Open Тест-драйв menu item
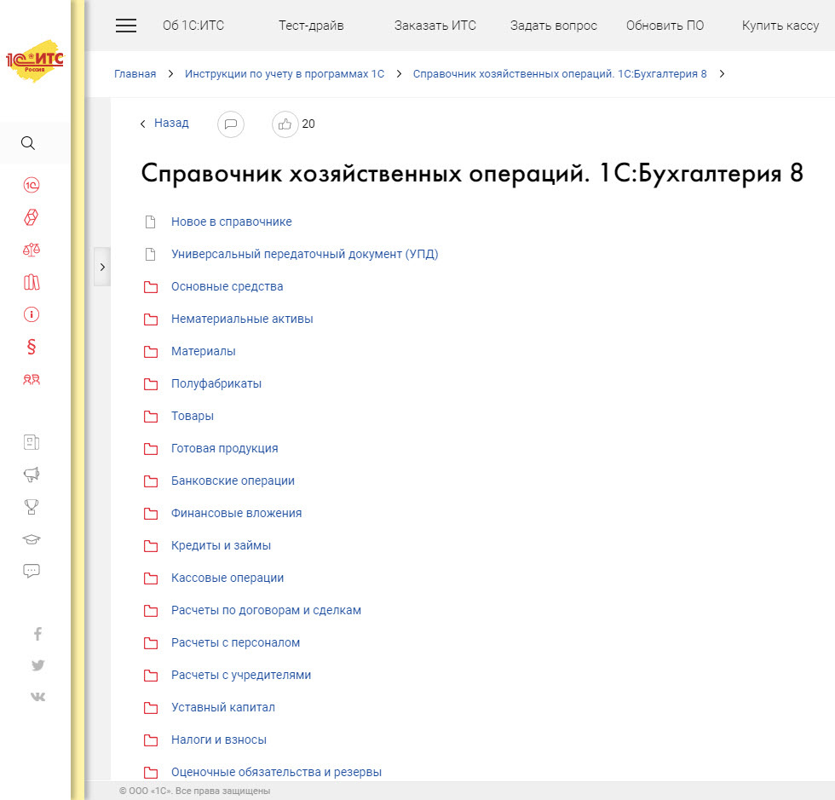 [x=311, y=26]
